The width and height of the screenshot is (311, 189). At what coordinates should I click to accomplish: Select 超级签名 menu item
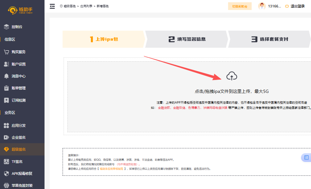[18, 149]
